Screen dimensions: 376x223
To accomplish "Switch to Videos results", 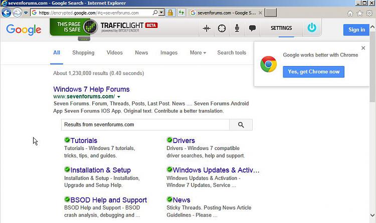I will (x=114, y=52).
